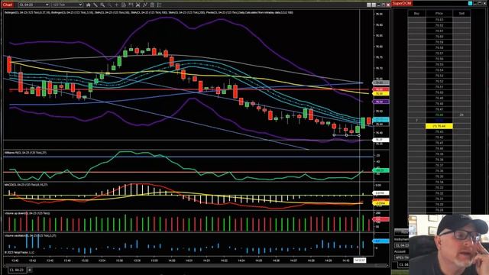Click the webcam video overlay thumbnail
The image size is (489, 275).
(x=449, y=244)
